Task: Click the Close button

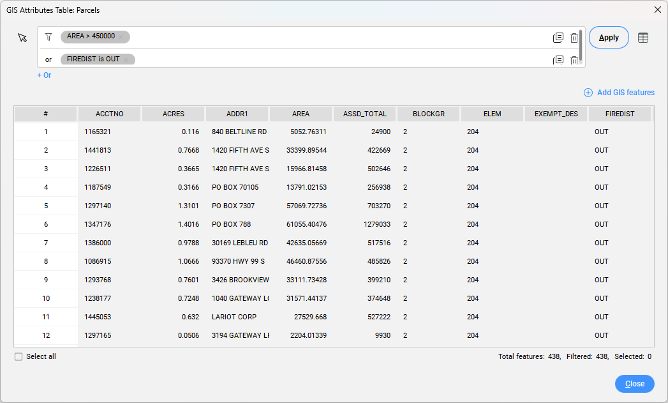Action: (634, 384)
